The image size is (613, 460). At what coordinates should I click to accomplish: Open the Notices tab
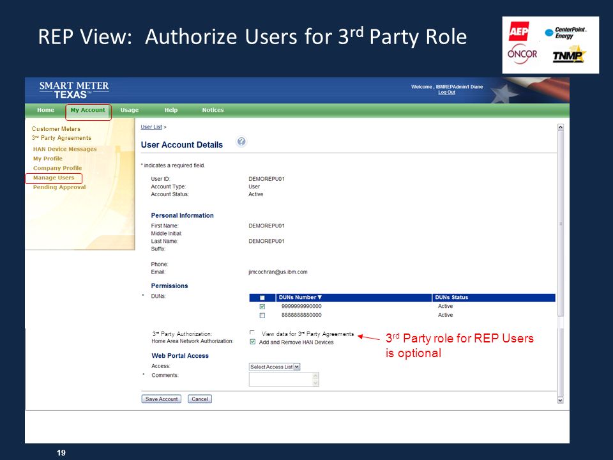[x=213, y=110]
